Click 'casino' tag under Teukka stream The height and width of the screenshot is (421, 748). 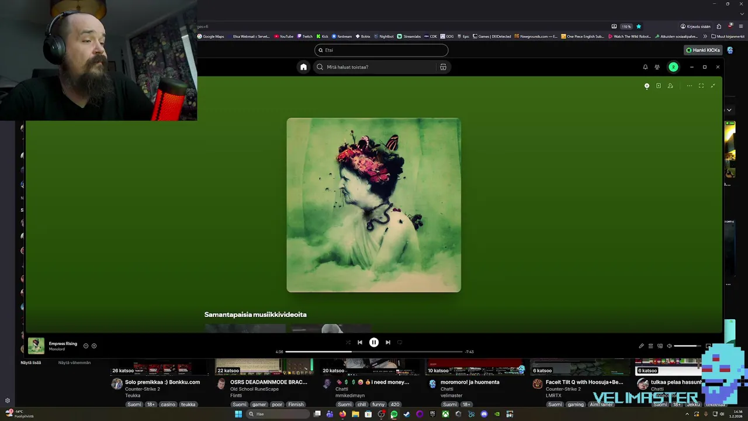coord(168,404)
